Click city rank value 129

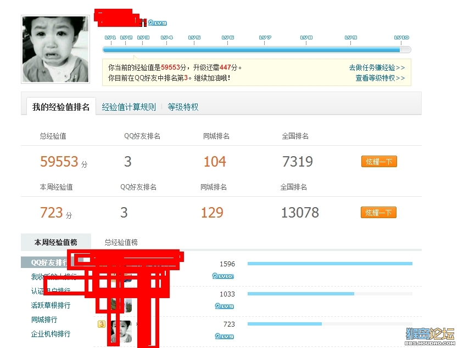212,213
